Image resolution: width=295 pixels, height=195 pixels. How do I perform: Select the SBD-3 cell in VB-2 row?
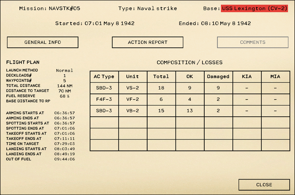[104, 111]
